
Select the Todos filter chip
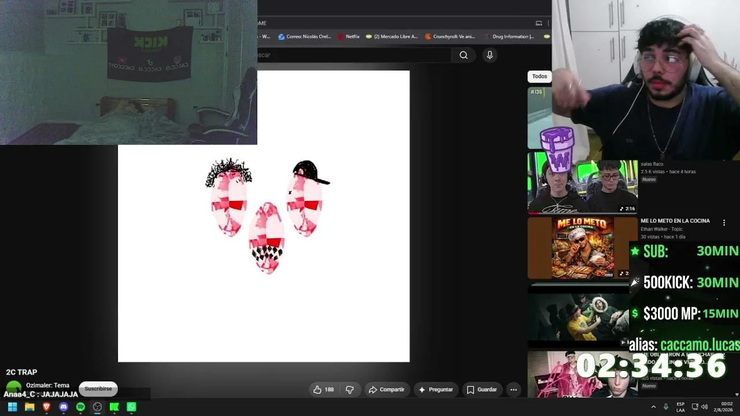539,76
